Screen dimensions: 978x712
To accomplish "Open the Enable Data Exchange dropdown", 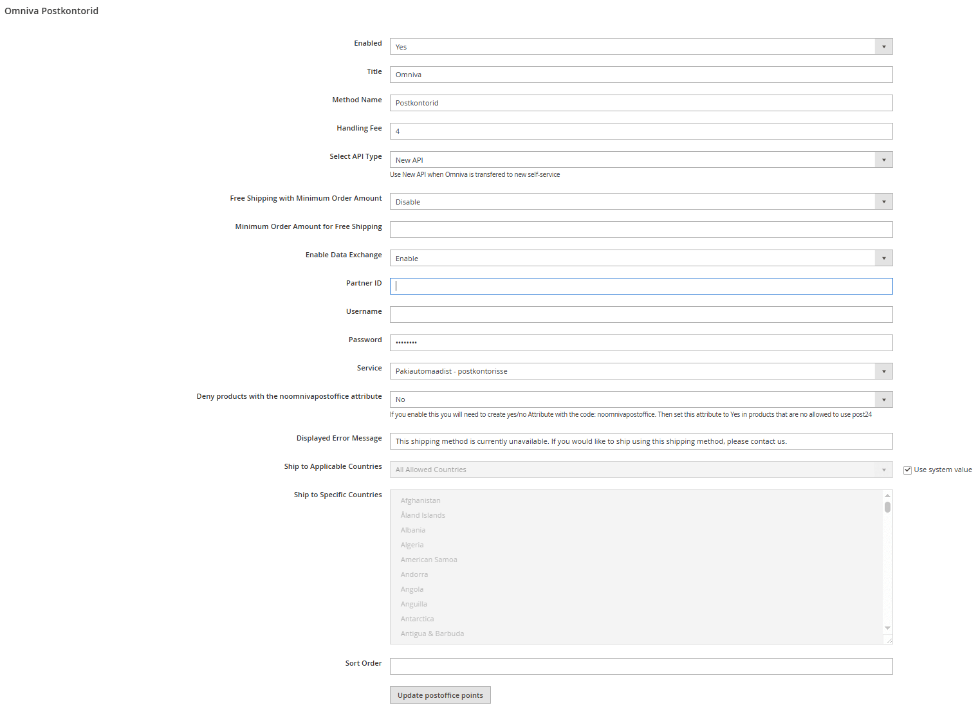I will coord(641,258).
